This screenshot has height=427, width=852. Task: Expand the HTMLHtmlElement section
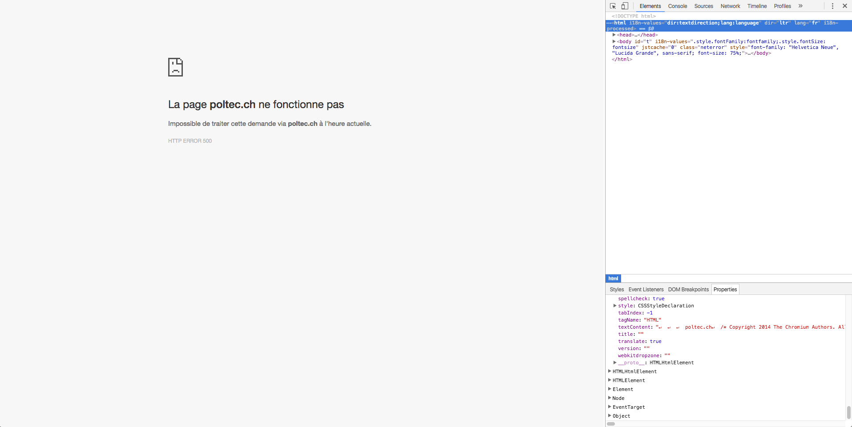(610, 371)
